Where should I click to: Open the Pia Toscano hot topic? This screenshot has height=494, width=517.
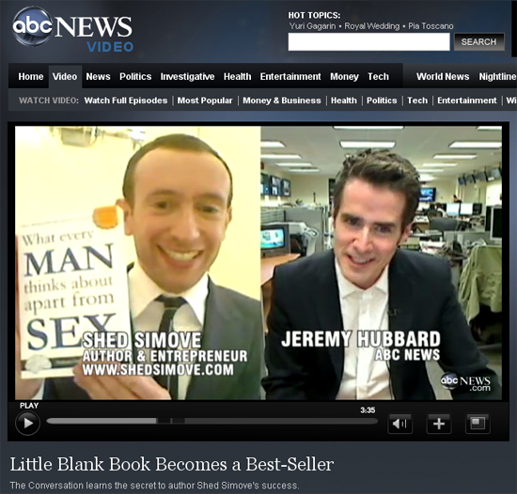pyautogui.click(x=431, y=26)
